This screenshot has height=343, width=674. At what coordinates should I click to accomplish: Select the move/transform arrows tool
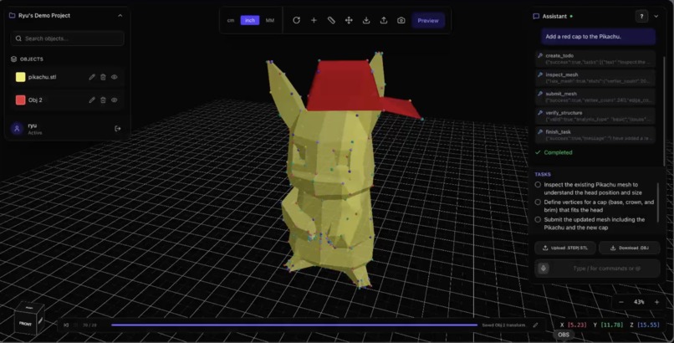pos(349,20)
